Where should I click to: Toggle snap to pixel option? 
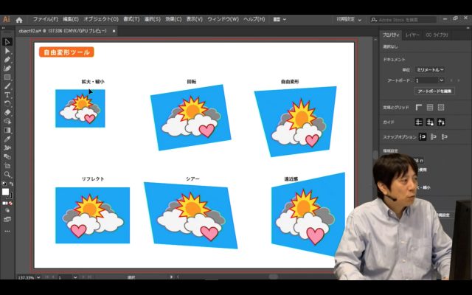[434, 137]
